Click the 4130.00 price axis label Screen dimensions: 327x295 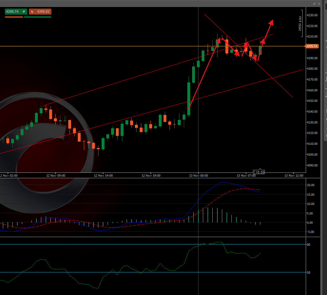click(x=312, y=122)
